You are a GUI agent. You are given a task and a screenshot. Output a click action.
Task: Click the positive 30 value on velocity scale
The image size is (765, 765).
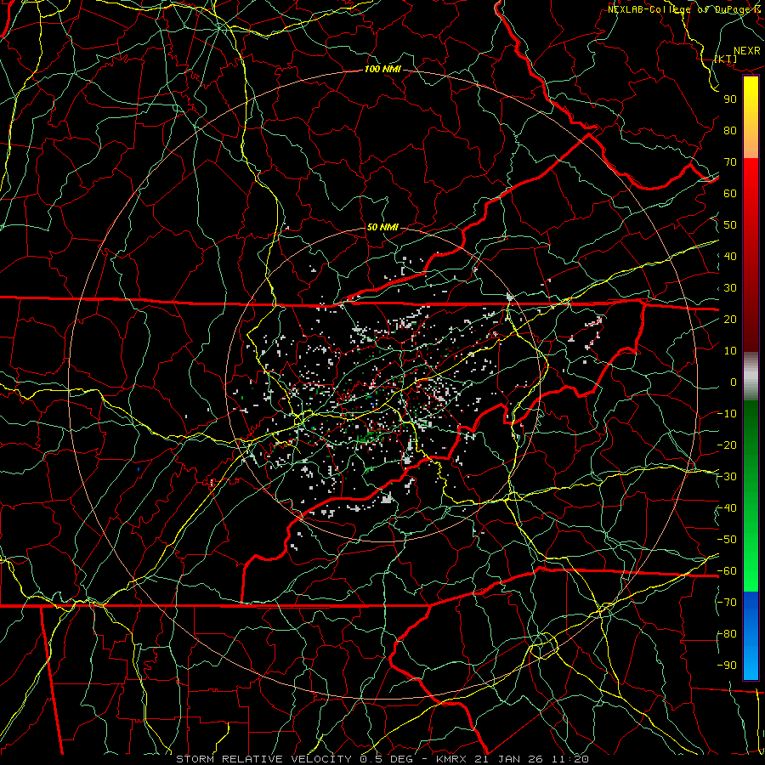(x=730, y=288)
